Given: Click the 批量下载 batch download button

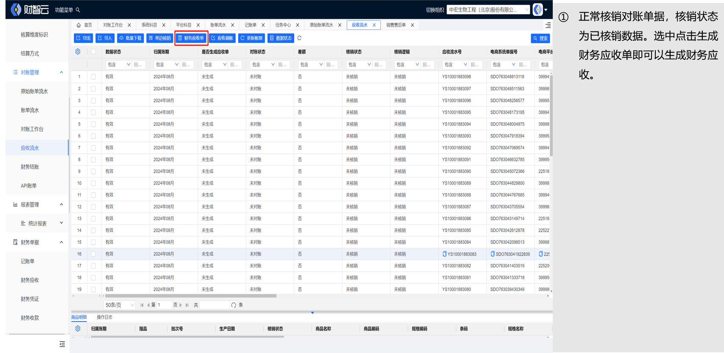Looking at the screenshot, I should coord(130,38).
